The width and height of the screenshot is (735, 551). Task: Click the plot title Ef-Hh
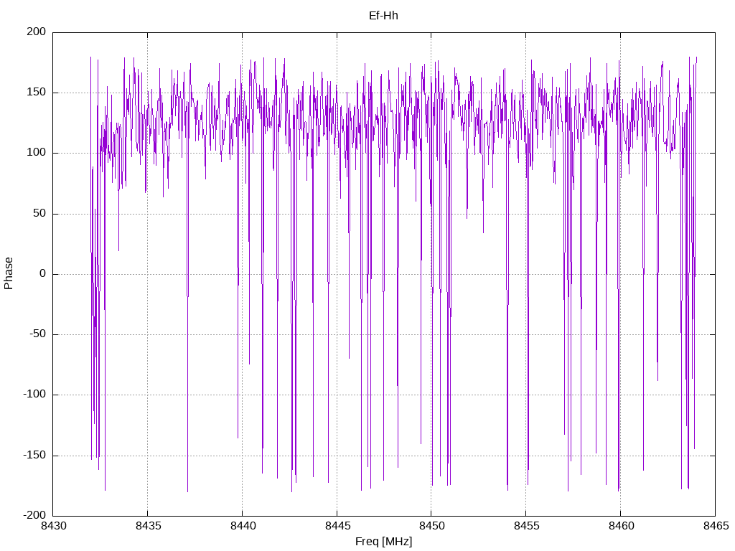pyautogui.click(x=383, y=16)
